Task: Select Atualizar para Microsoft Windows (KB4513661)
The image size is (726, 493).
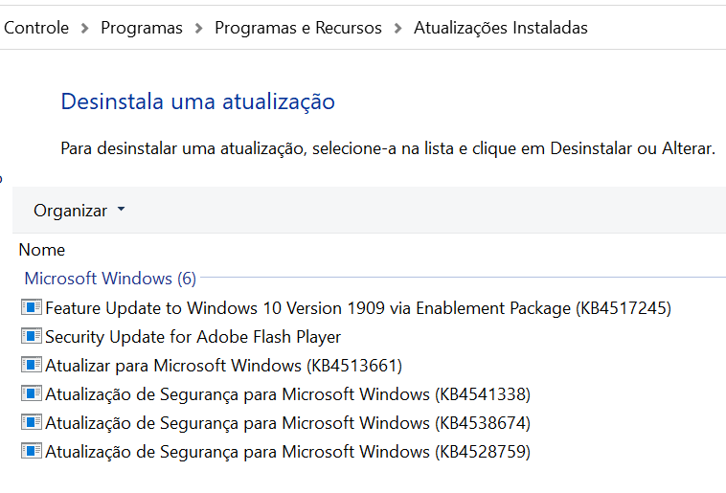Action: pyautogui.click(x=223, y=365)
